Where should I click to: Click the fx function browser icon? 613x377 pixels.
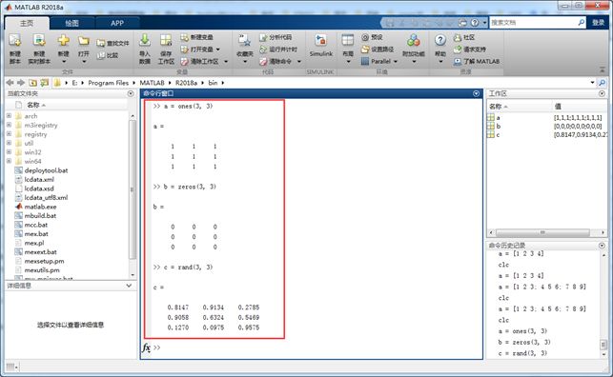tap(146, 347)
